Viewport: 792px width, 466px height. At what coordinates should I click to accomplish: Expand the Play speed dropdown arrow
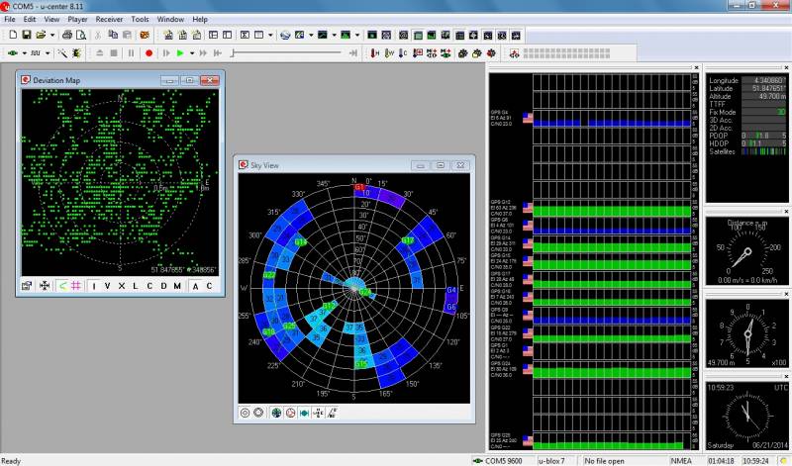click(x=192, y=53)
